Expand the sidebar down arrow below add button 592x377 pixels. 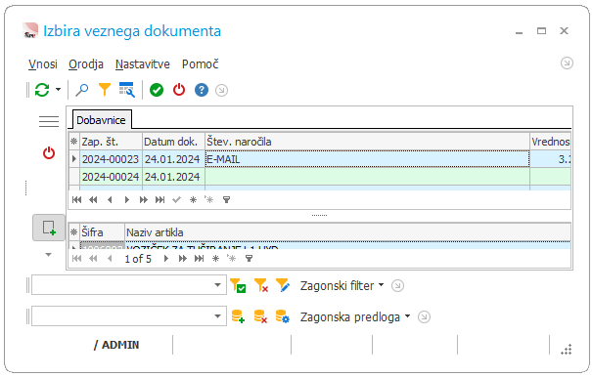[48, 255]
